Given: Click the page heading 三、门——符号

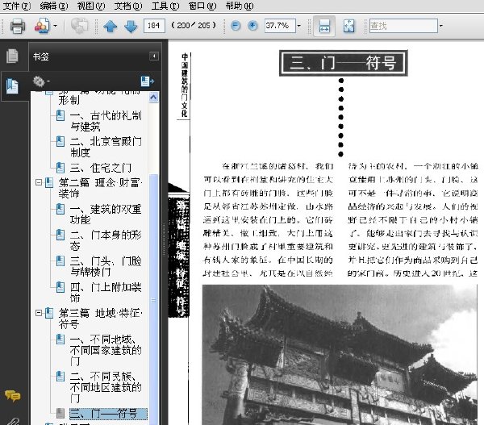Looking at the screenshot, I should coord(344,63).
